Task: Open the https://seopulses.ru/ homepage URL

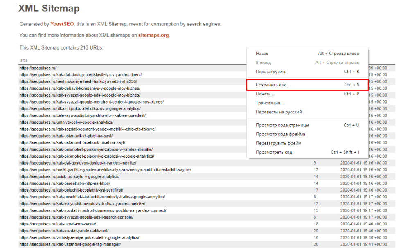Action: tap(38, 68)
